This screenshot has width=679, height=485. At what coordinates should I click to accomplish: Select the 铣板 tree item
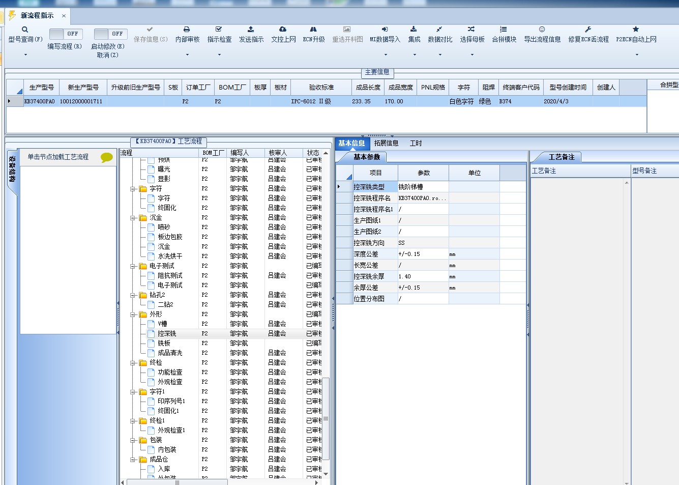[x=164, y=344]
